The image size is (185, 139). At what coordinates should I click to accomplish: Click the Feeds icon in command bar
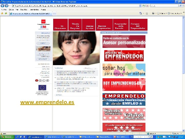coord(147,13)
